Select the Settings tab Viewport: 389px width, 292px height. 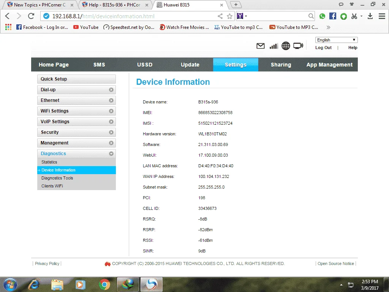click(x=236, y=65)
